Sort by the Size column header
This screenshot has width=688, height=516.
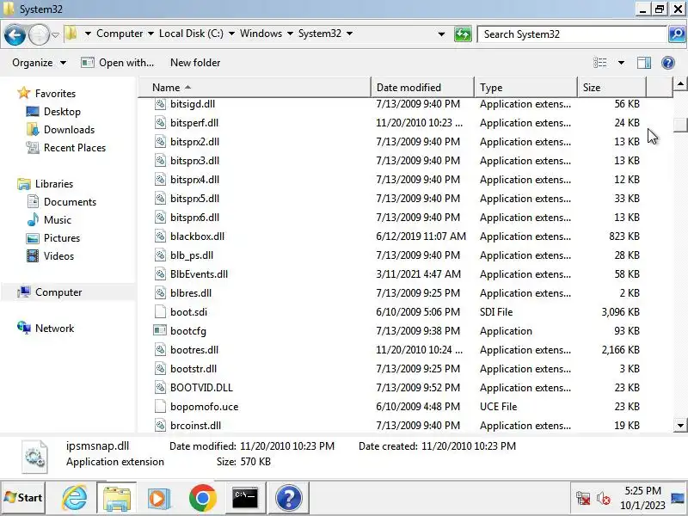tap(611, 88)
